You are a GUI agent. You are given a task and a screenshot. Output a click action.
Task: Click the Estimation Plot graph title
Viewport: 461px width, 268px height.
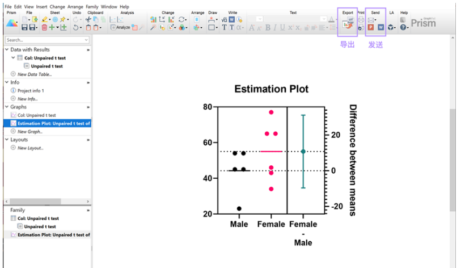pyautogui.click(x=271, y=89)
